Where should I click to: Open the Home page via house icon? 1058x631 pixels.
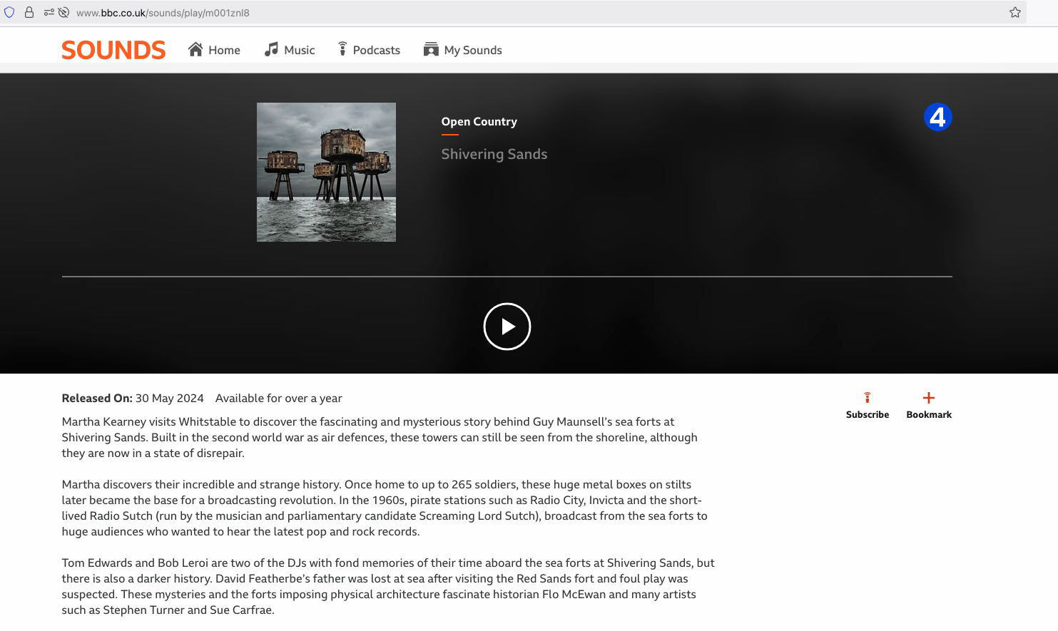pyautogui.click(x=195, y=49)
